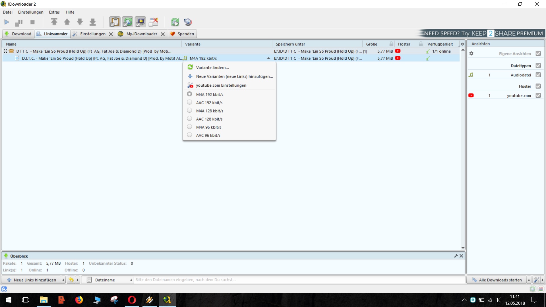Click the Stop downloads square icon
The height and width of the screenshot is (307, 546).
point(32,22)
